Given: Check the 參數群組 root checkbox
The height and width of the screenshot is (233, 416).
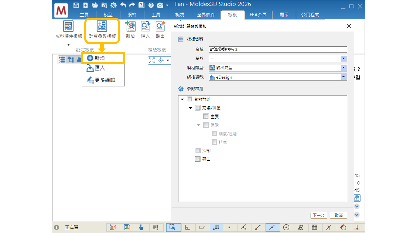Looking at the screenshot, I should tap(190, 99).
